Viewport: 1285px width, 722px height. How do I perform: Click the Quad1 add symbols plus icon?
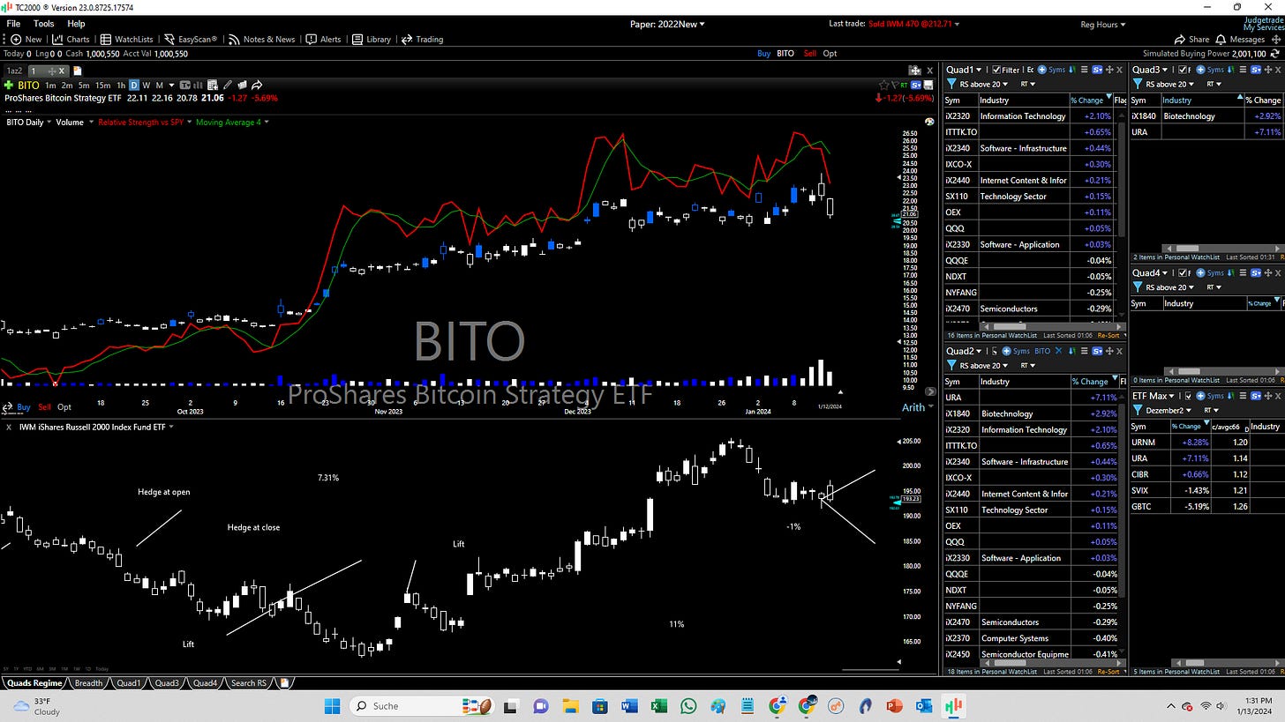[1041, 70]
